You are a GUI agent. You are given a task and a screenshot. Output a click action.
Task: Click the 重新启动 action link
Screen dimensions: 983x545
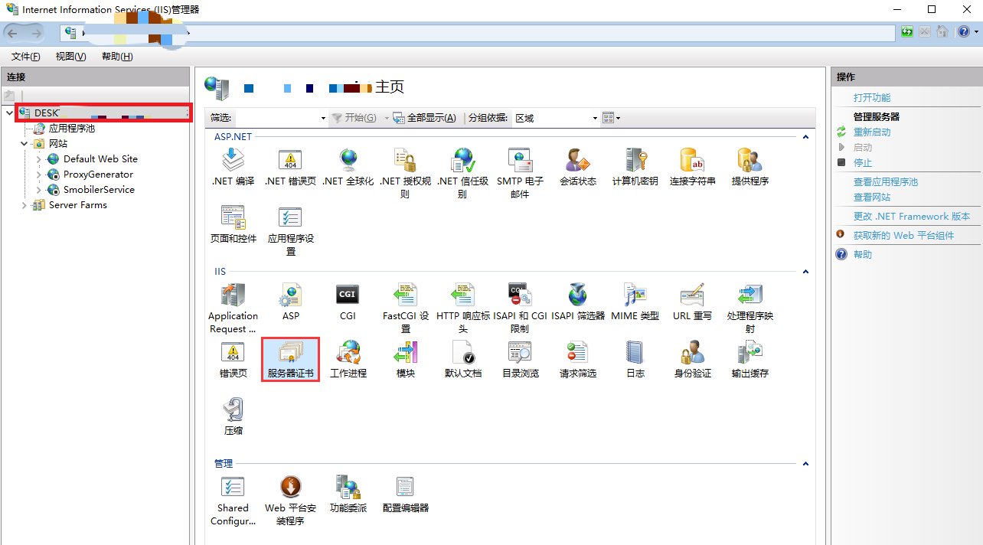tap(872, 132)
